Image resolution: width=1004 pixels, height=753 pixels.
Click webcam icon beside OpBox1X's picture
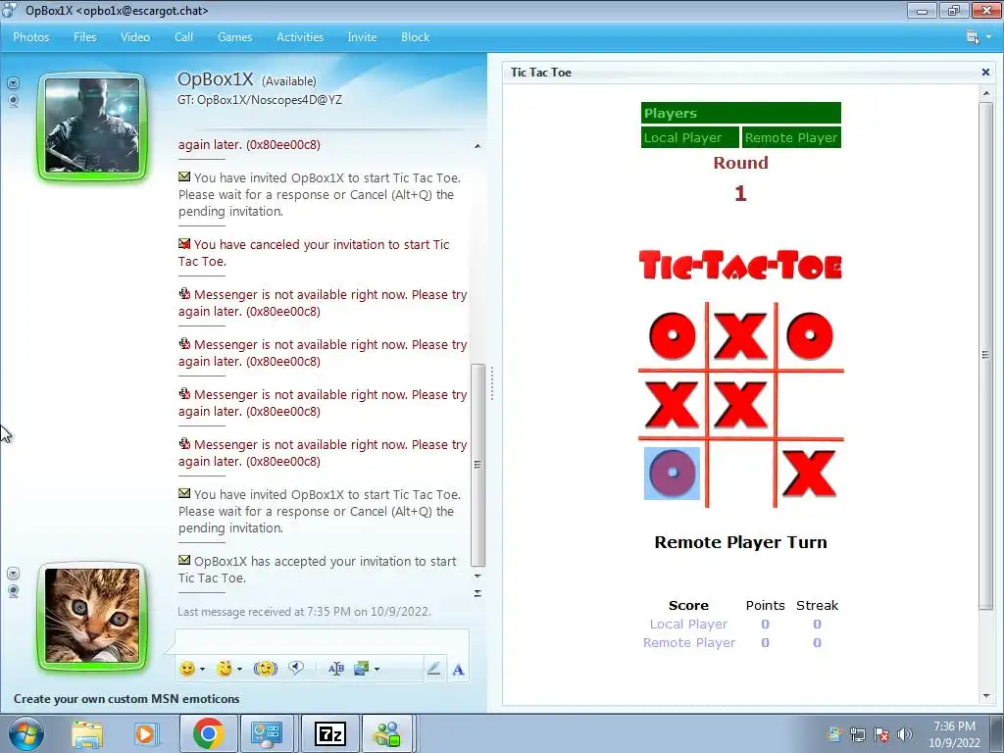[x=14, y=101]
